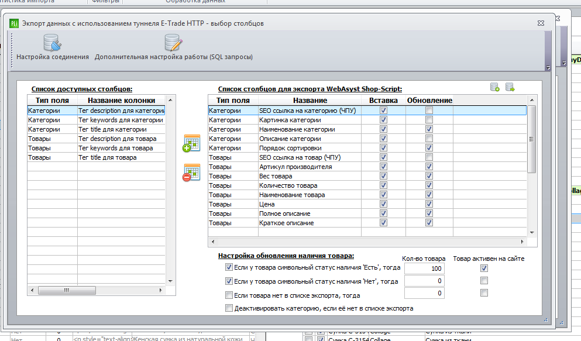The width and height of the screenshot is (581, 341).
Task: Enable 'Деактивировать категорию' checkbox
Action: (229, 308)
